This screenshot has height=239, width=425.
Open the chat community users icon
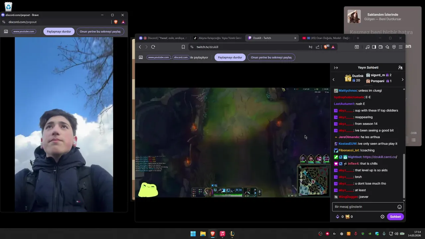point(400,68)
